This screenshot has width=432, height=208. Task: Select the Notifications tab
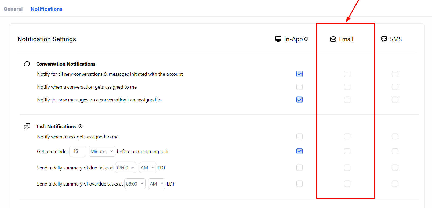(x=47, y=9)
